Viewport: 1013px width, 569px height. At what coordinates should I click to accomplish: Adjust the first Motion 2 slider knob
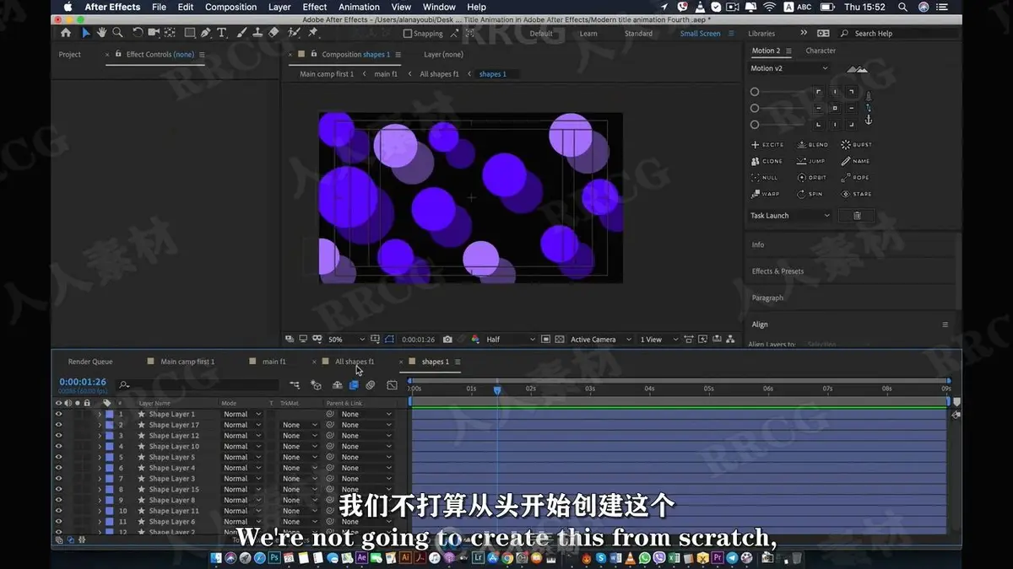pyautogui.click(x=755, y=92)
